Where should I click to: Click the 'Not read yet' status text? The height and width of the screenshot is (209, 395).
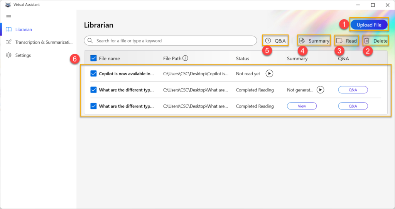(248, 73)
